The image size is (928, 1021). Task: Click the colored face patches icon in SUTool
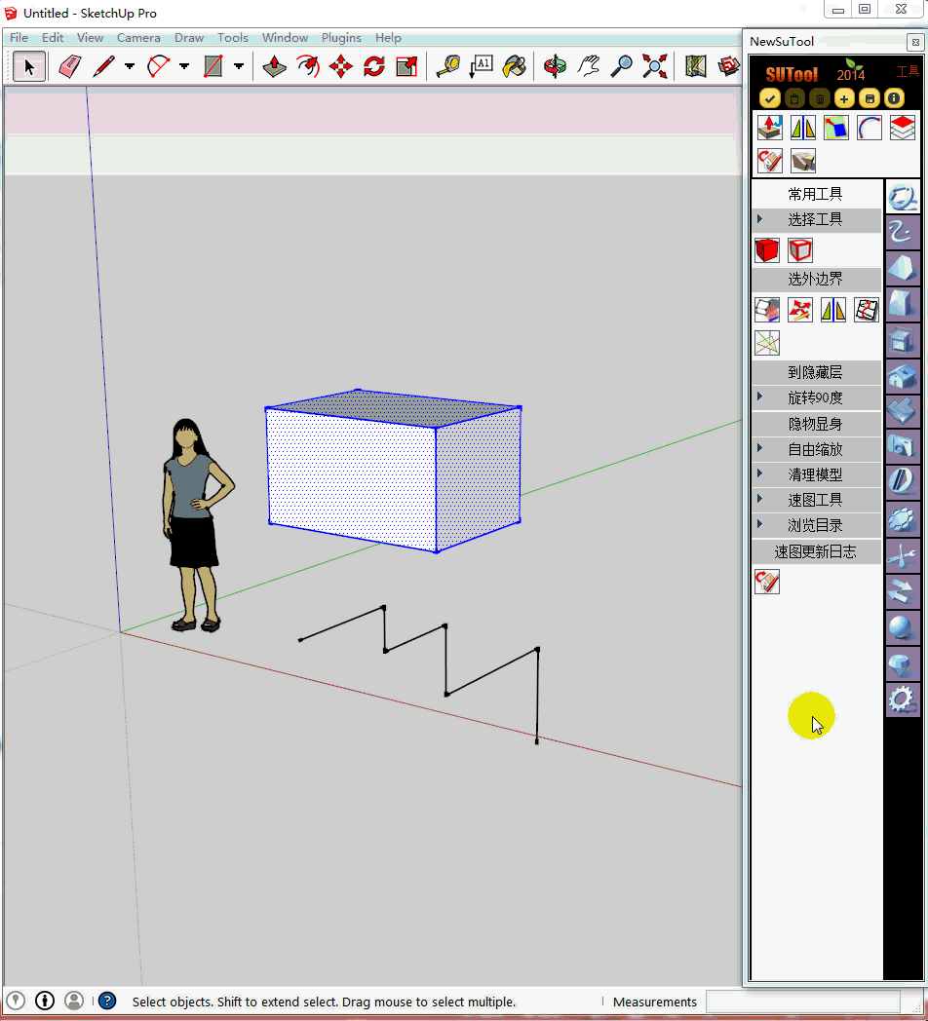836,128
